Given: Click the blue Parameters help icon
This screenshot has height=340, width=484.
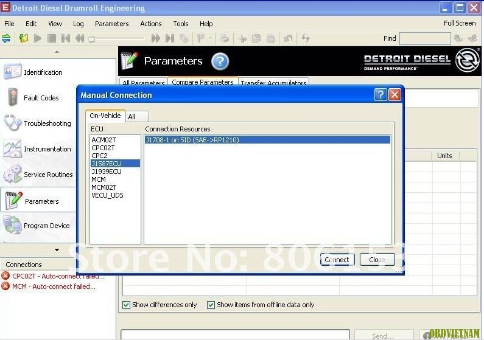Looking at the screenshot, I should pos(220,61).
